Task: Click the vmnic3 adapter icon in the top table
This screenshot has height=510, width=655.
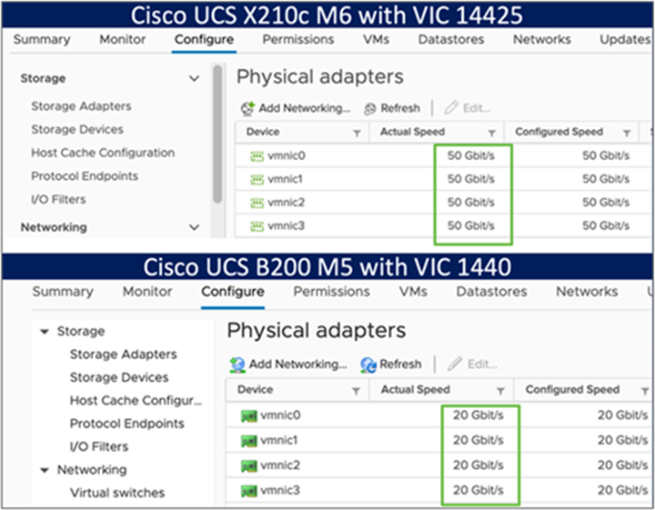Action: 257,225
